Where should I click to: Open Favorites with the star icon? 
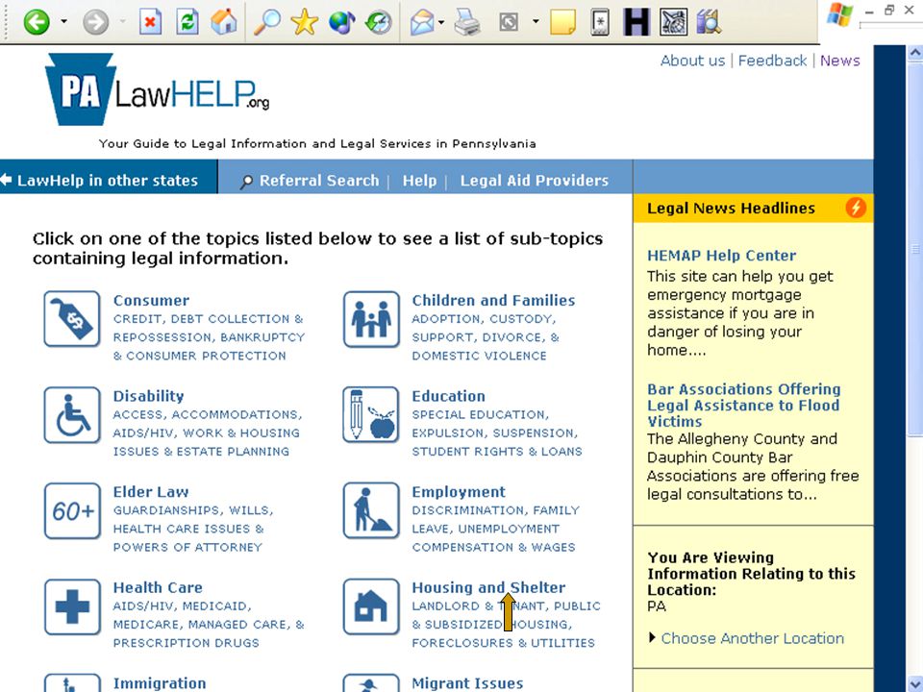(305, 22)
